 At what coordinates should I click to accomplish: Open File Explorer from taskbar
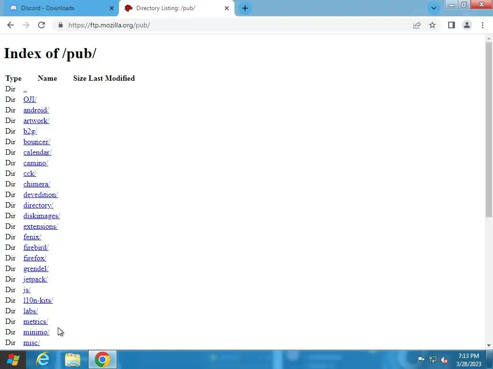(72, 359)
